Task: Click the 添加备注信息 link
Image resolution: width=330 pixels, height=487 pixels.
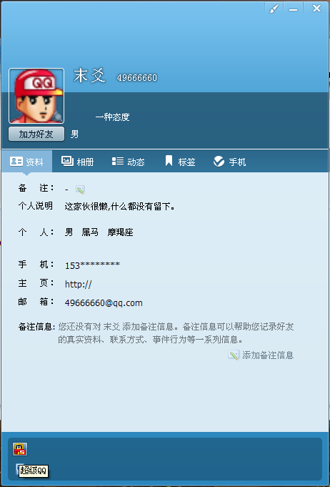Action: (x=261, y=355)
